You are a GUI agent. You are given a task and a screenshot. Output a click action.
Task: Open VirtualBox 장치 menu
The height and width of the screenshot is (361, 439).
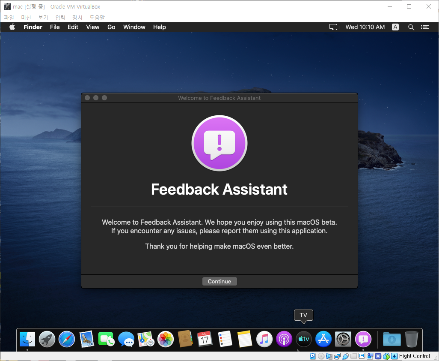77,18
